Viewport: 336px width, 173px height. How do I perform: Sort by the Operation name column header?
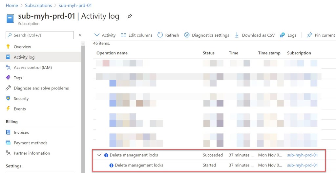112,53
